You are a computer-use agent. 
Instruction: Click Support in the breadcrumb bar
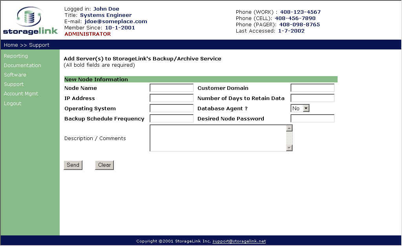pos(39,45)
